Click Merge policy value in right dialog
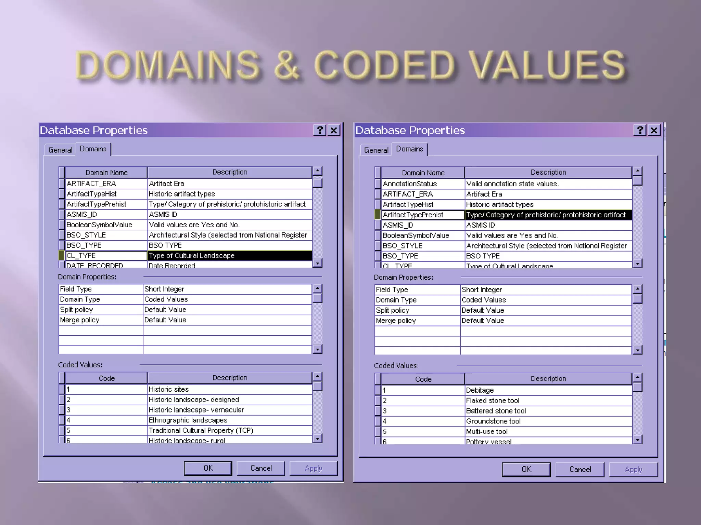The height and width of the screenshot is (525, 701). tap(546, 321)
